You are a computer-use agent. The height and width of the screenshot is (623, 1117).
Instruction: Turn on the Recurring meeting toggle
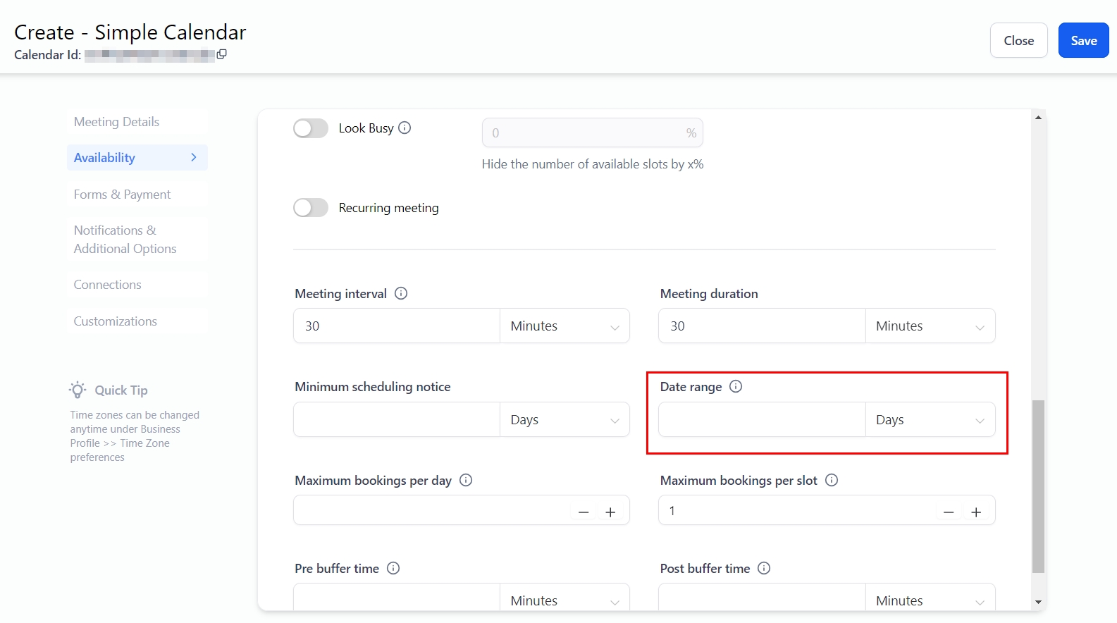311,208
